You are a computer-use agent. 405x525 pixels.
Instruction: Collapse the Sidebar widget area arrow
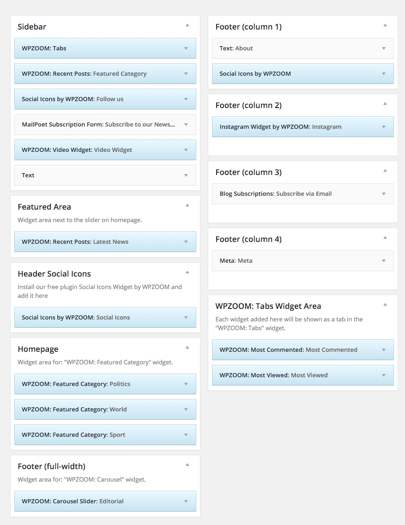[187, 25]
